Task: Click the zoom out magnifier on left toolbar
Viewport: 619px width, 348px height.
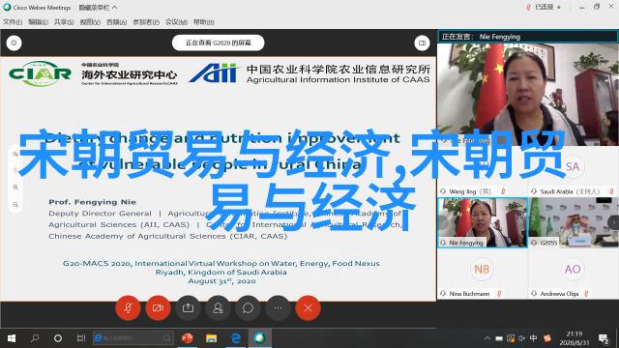Action: 15,205
